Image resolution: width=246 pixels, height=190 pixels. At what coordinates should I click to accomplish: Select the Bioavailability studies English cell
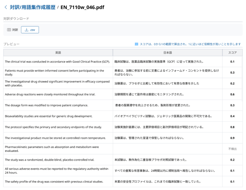(x=49, y=116)
